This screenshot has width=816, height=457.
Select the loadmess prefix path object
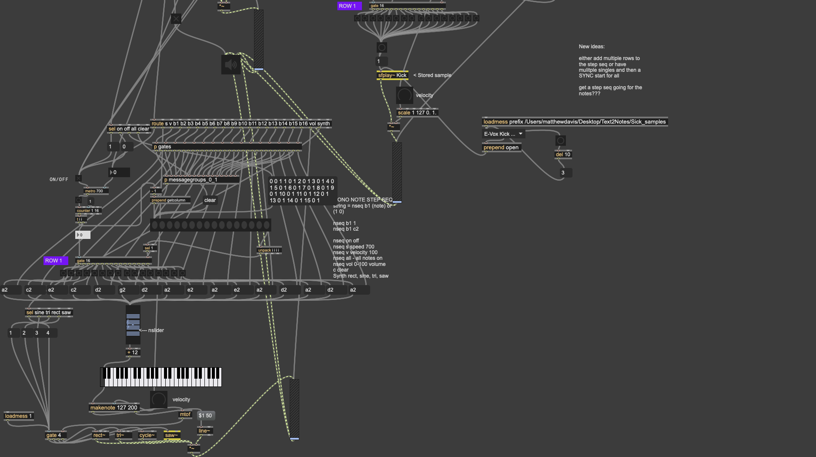pos(575,122)
